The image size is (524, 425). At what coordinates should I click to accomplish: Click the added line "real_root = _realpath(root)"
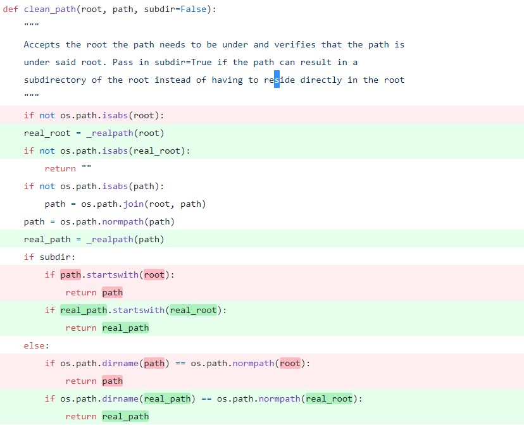(x=94, y=133)
